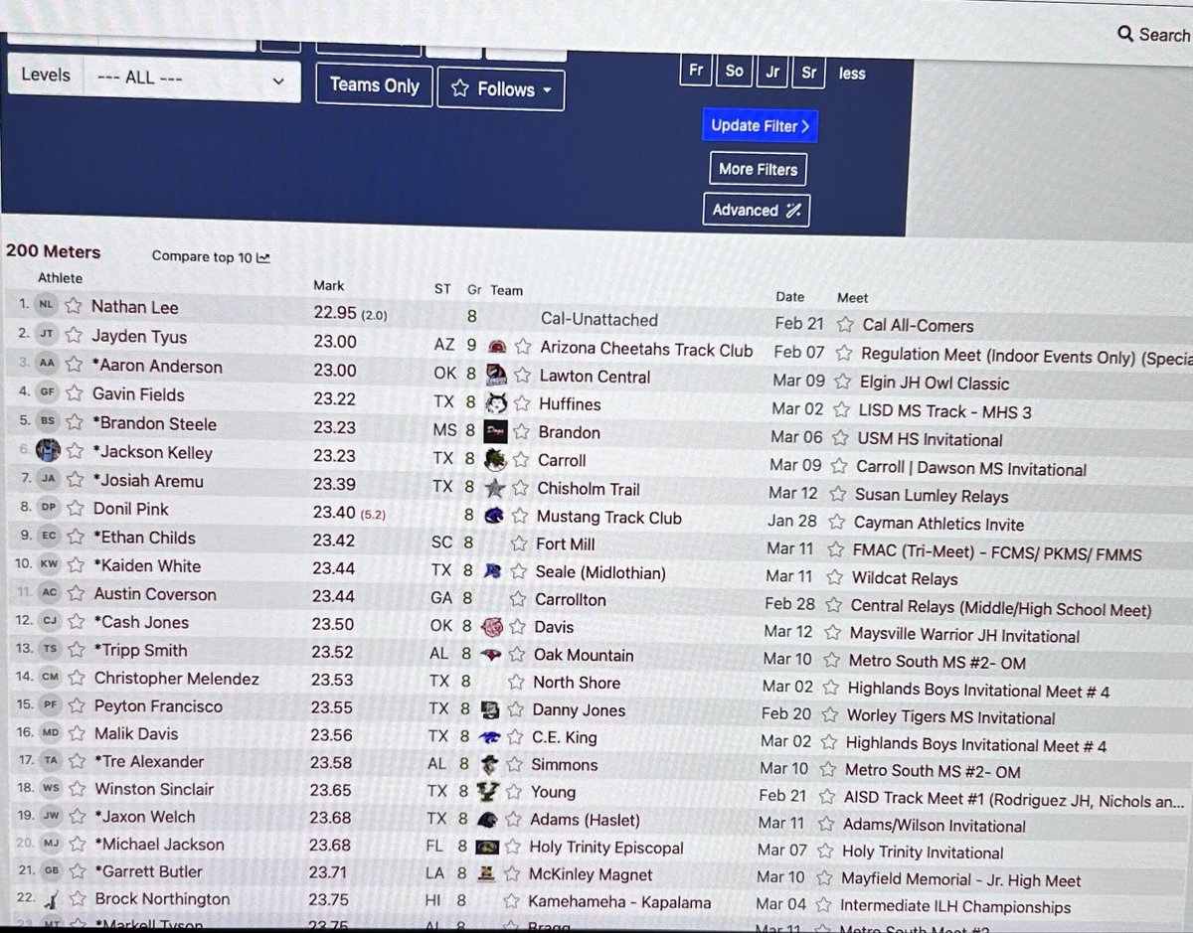
Task: Click Carroll team logo
Action: tap(496, 460)
